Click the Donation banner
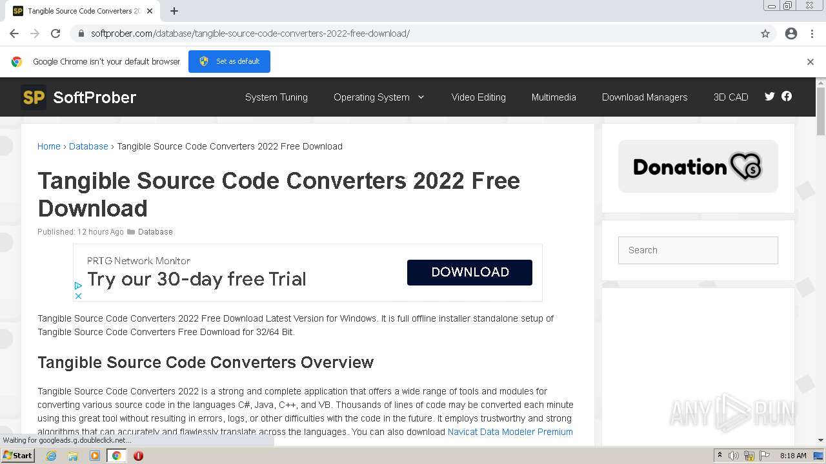 click(698, 166)
